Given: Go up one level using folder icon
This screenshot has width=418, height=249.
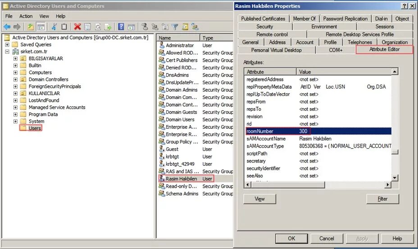Looking at the screenshot, I should tap(30, 27).
